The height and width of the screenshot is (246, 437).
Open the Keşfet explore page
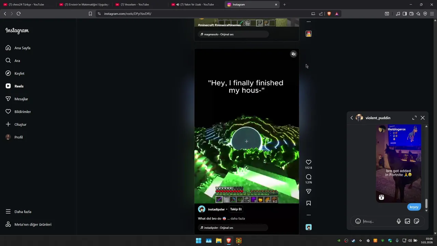[x=15, y=73]
